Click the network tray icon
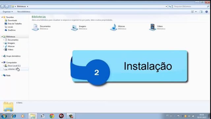 pos(182,116)
